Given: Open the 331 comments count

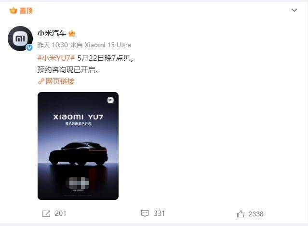Looking at the screenshot, I should click(x=159, y=213).
